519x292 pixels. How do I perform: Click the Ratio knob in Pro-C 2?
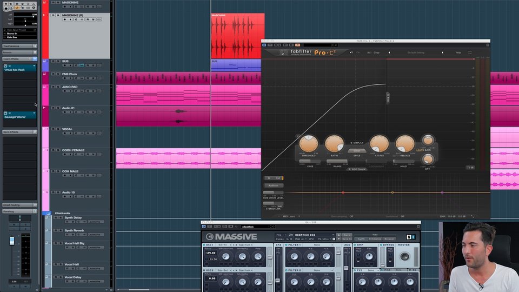pyautogui.click(x=334, y=143)
